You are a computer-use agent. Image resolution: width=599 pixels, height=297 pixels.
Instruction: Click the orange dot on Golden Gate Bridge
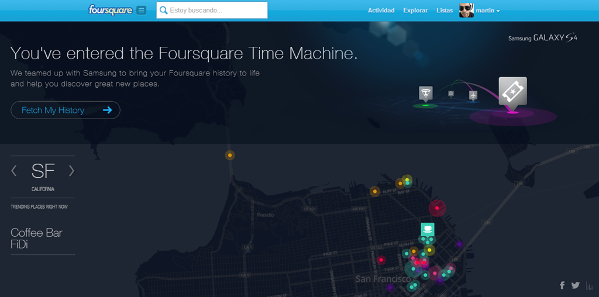[x=229, y=155]
